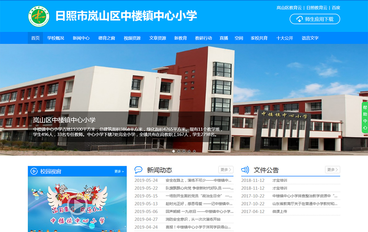
Task: Switch to the third carousel dot
Action: [184, 151]
